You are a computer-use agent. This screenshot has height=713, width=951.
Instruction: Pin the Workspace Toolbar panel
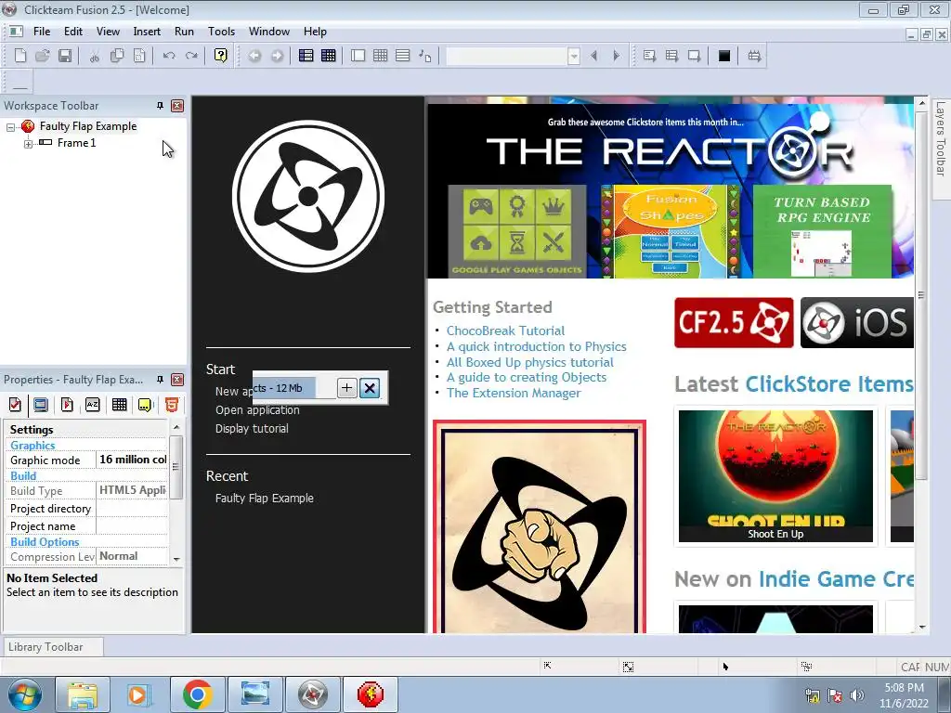pyautogui.click(x=160, y=106)
